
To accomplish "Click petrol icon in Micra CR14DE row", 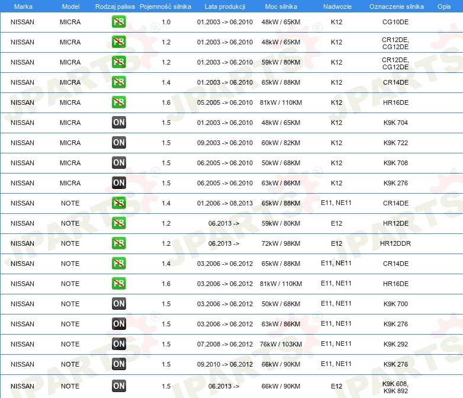I will (118, 82).
